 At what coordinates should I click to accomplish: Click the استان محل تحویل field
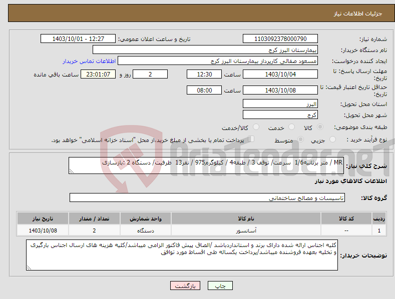pos(280,103)
